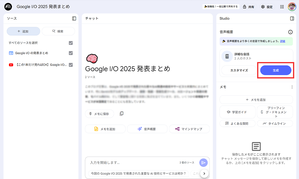
Task: Open the NotebookLM logo home icon
Action: (x=8, y=7)
